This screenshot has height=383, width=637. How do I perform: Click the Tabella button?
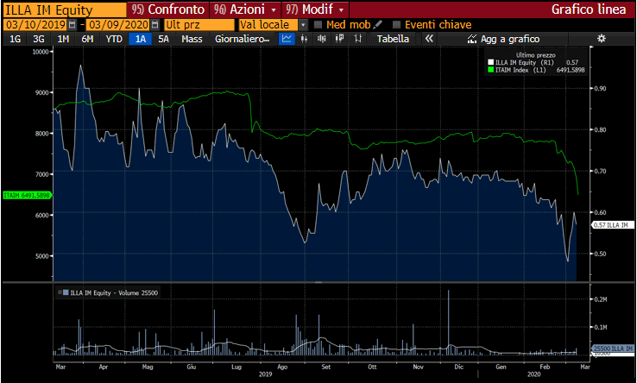tap(394, 39)
